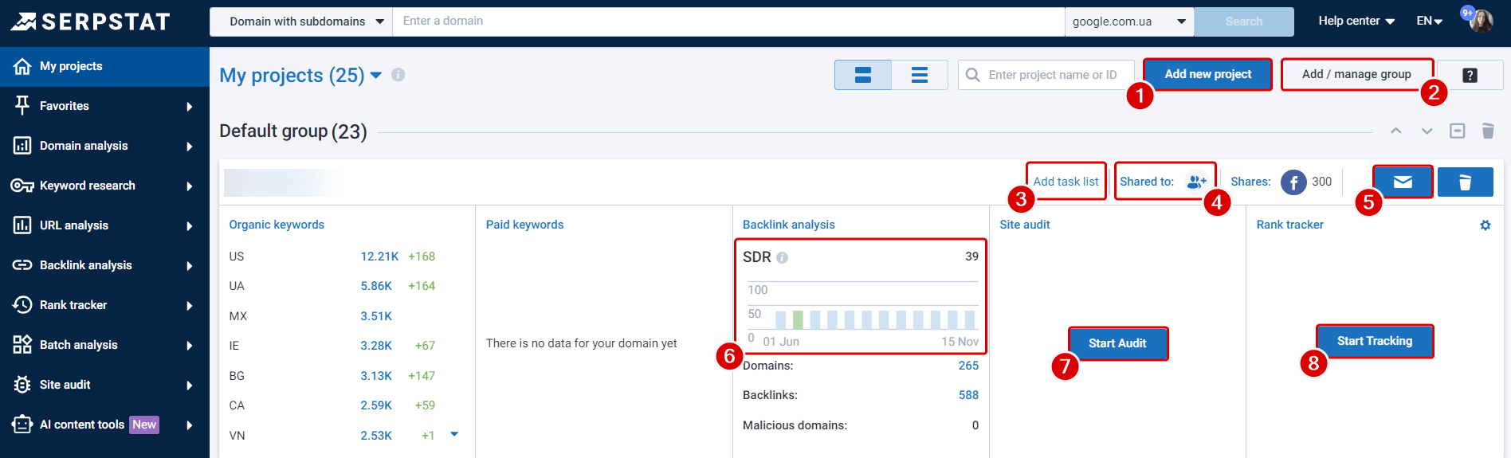Open the My projects dropdown arrow
This screenshot has width=1511, height=458.
click(376, 75)
